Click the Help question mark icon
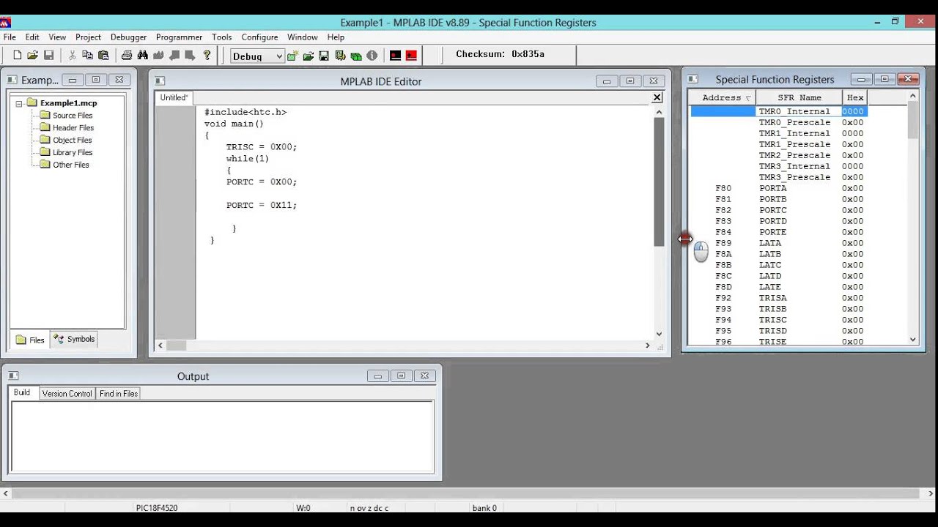 click(x=207, y=56)
